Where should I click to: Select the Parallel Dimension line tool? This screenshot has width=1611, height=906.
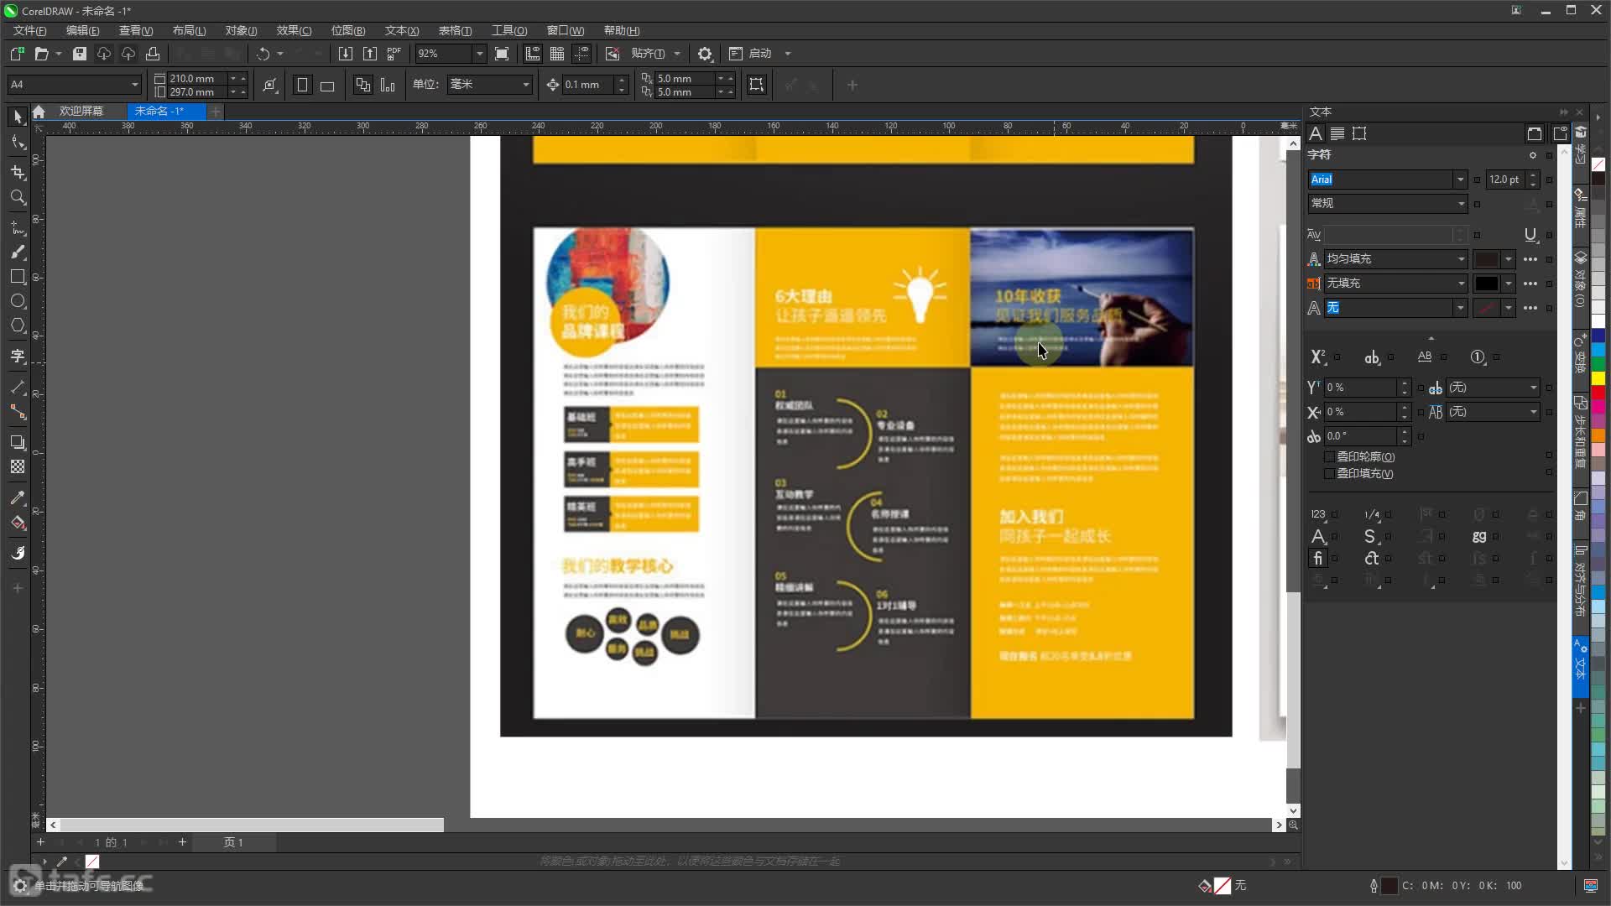coord(18,387)
